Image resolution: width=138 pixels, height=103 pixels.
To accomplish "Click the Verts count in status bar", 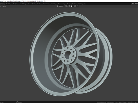I will tap(118, 102).
